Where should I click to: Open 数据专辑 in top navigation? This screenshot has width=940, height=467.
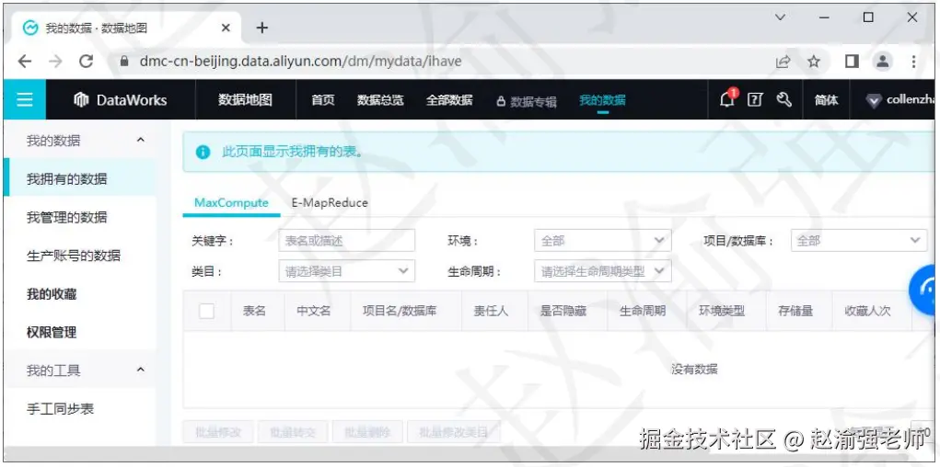pos(527,101)
